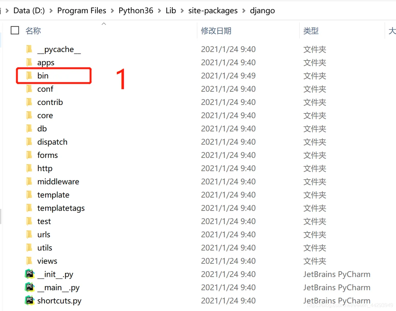Click the views folder icon
This screenshot has width=396, height=311.
click(29, 261)
